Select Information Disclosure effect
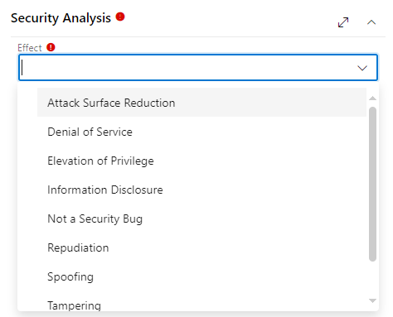 click(201, 190)
